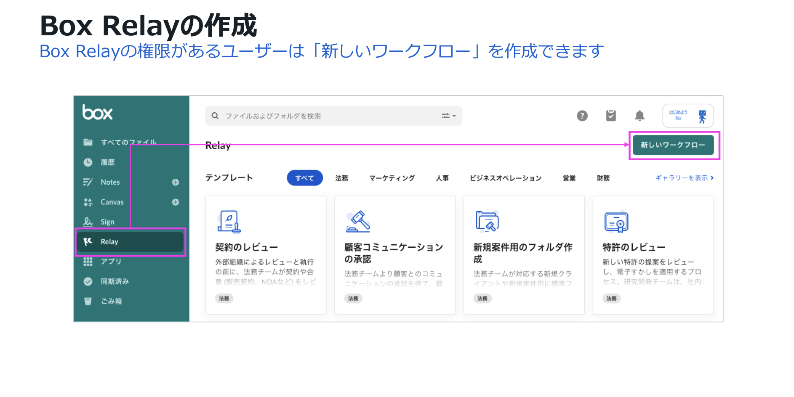Open the notifications bell icon
The image size is (794, 397).
point(639,116)
